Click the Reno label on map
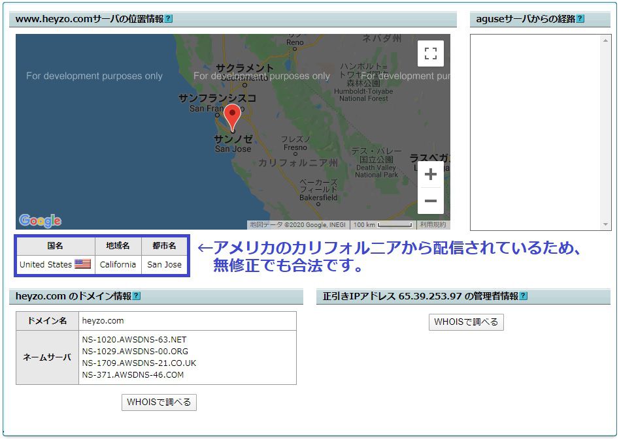 click(295, 42)
